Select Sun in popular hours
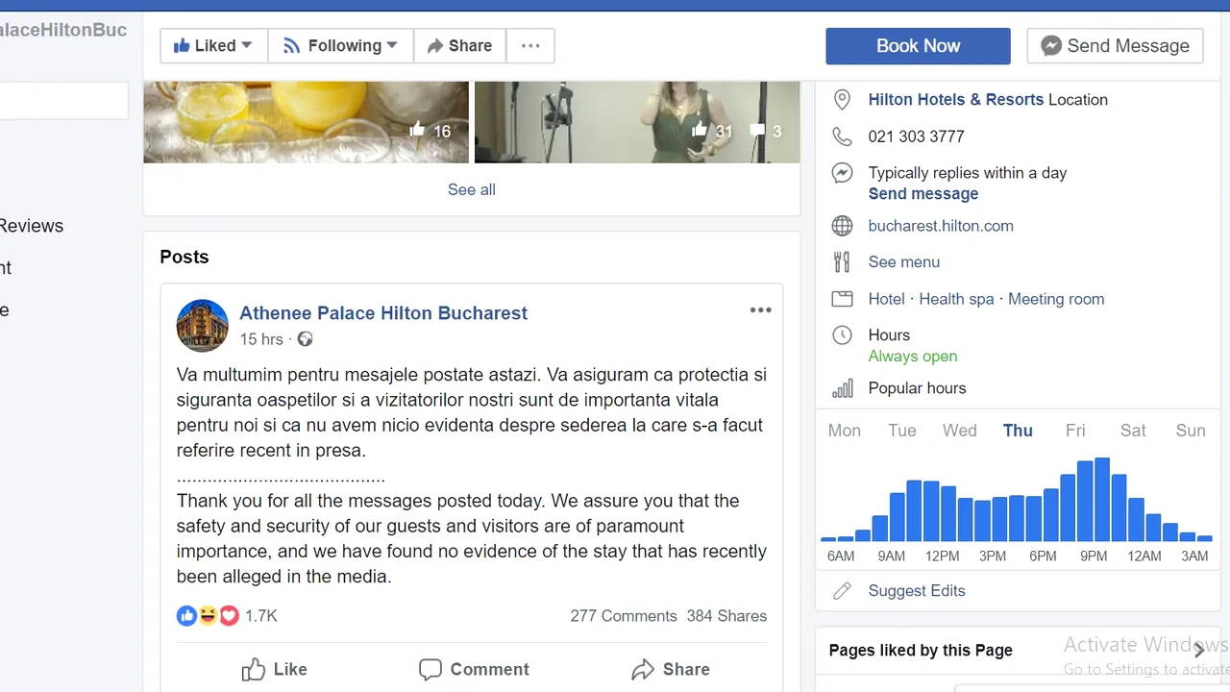This screenshot has width=1230, height=692. coord(1191,431)
